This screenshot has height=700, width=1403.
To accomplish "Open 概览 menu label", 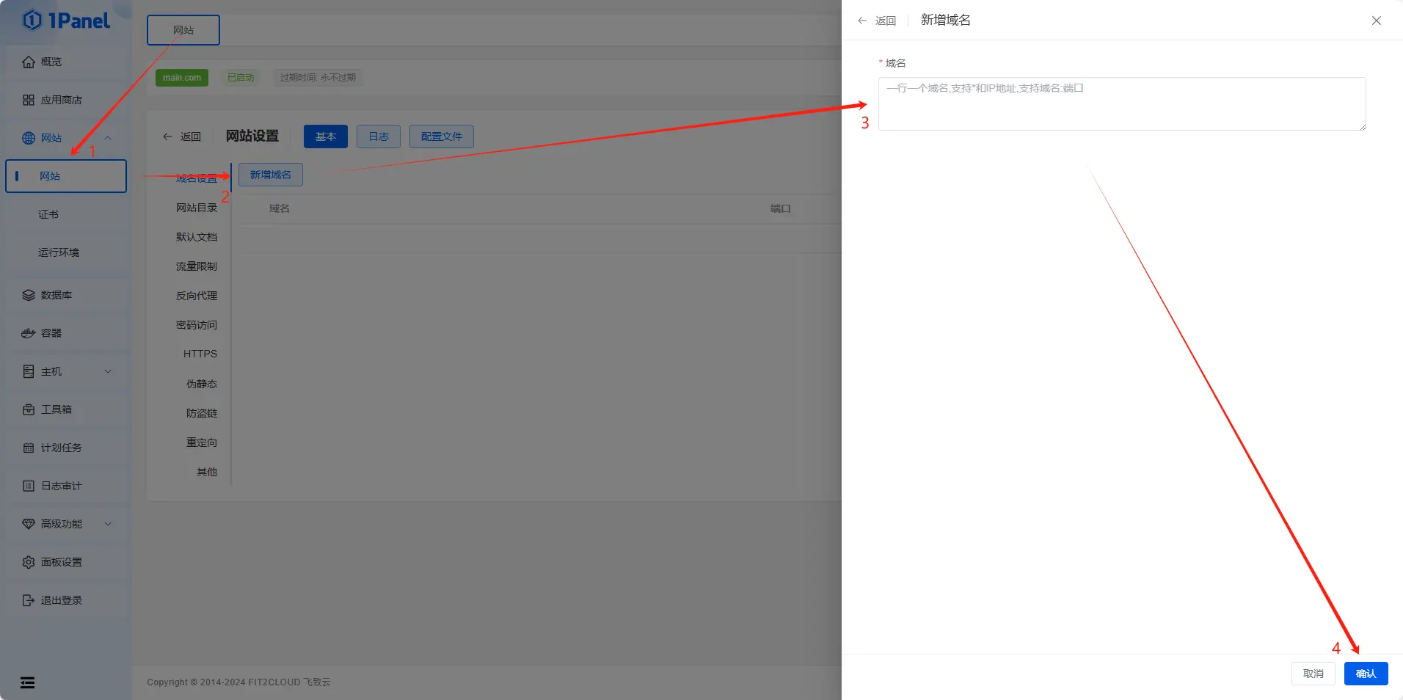I will (51, 62).
